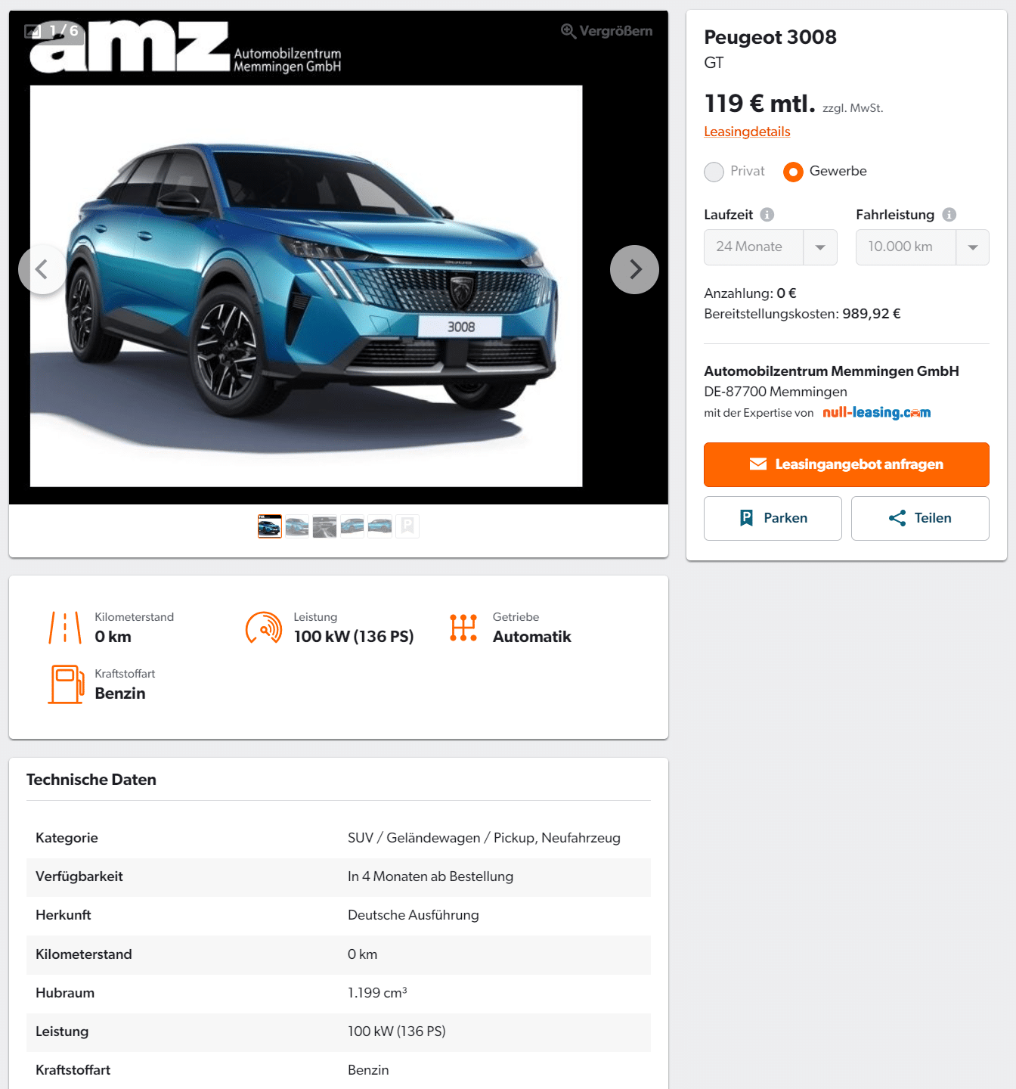Viewport: 1016px width, 1089px height.
Task: Click the Fahrleistung info icon
Action: [949, 215]
